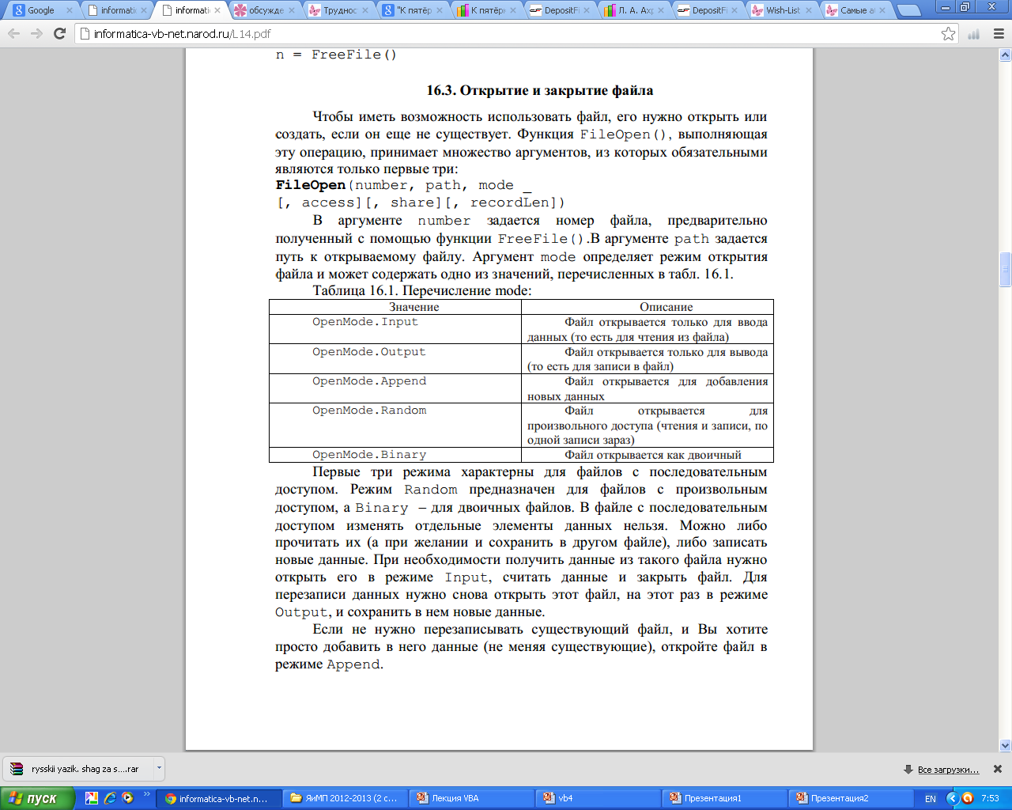Switch to the "К пятёр" Google search tab
The image size is (1012, 810).
tap(412, 10)
